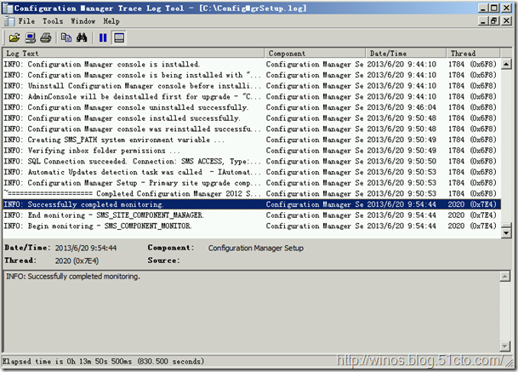Select row 'console was reinstalled successfu...'
Image resolution: width=518 pixels, height=372 pixels.
point(252,129)
